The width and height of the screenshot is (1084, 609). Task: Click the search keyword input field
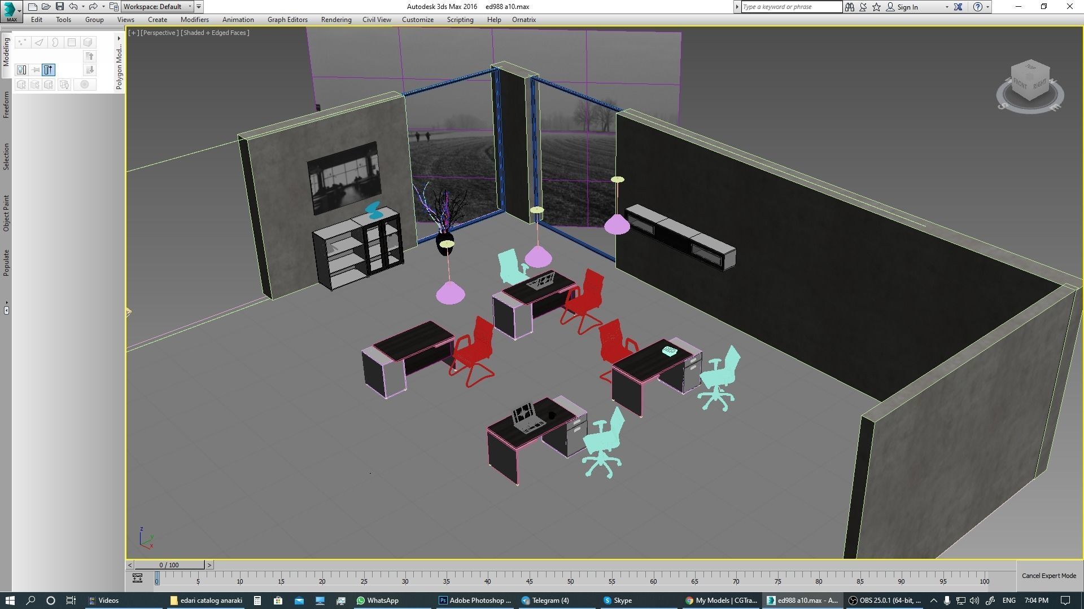point(791,7)
